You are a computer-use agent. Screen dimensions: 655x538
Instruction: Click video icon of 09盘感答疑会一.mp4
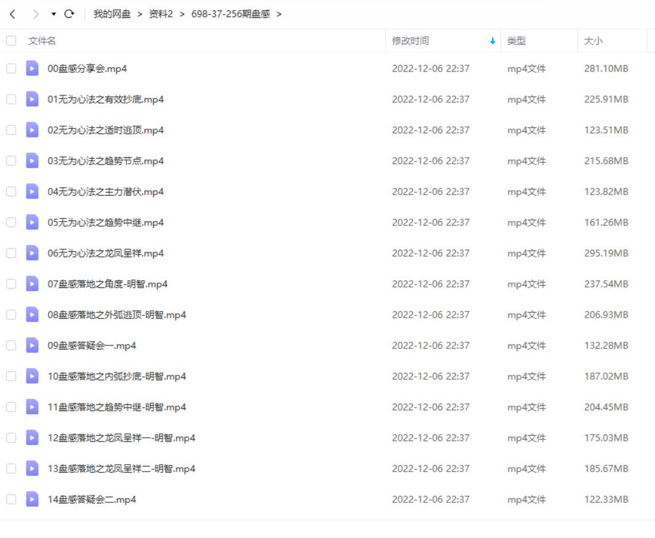click(32, 346)
